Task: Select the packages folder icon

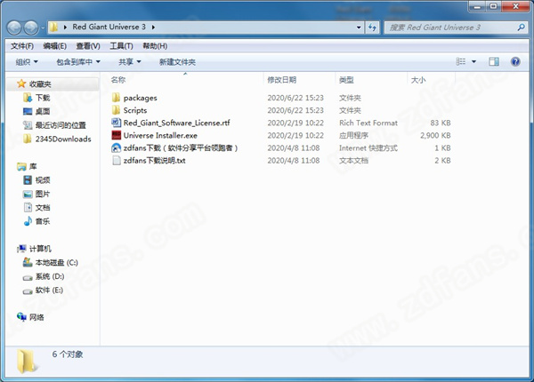Action: coord(116,98)
